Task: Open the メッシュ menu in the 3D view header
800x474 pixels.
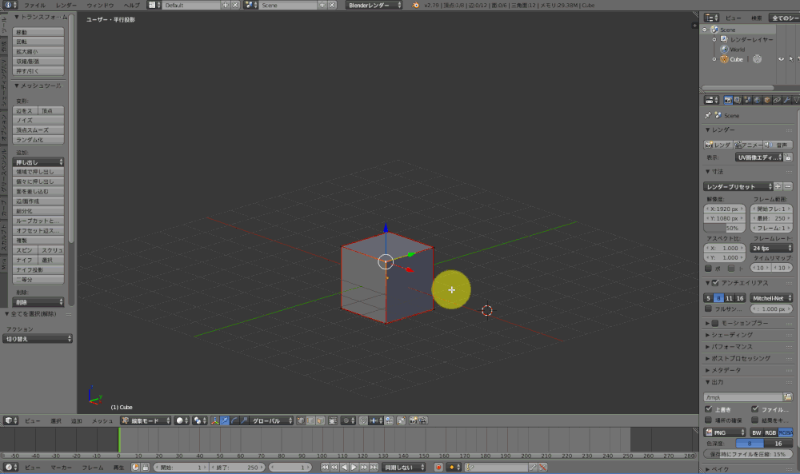Action: click(x=102, y=420)
